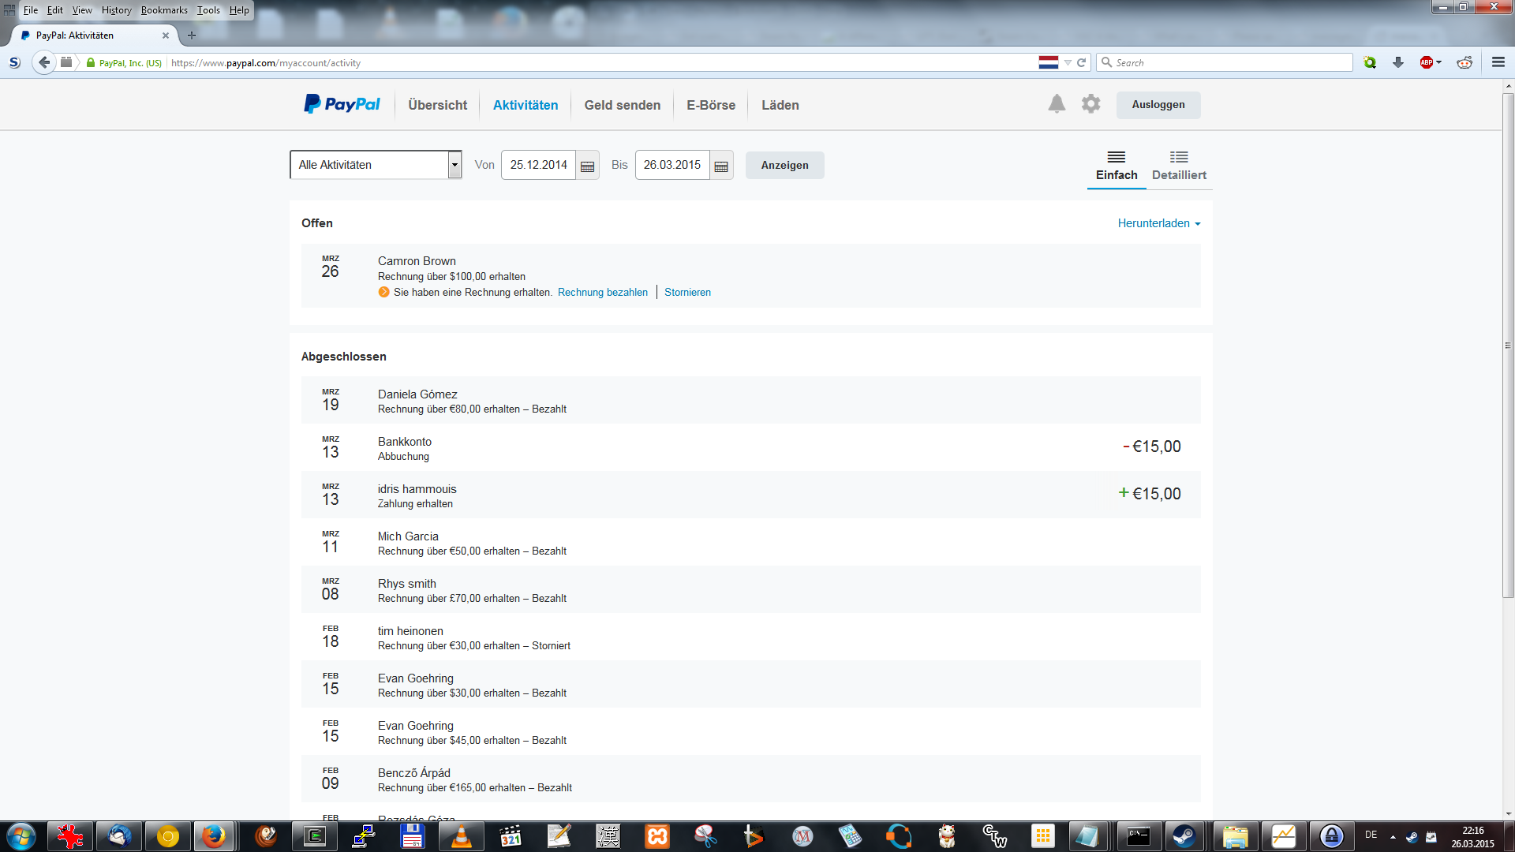Open the Übersicht navigation tab
This screenshot has width=1515, height=852.
(437, 105)
